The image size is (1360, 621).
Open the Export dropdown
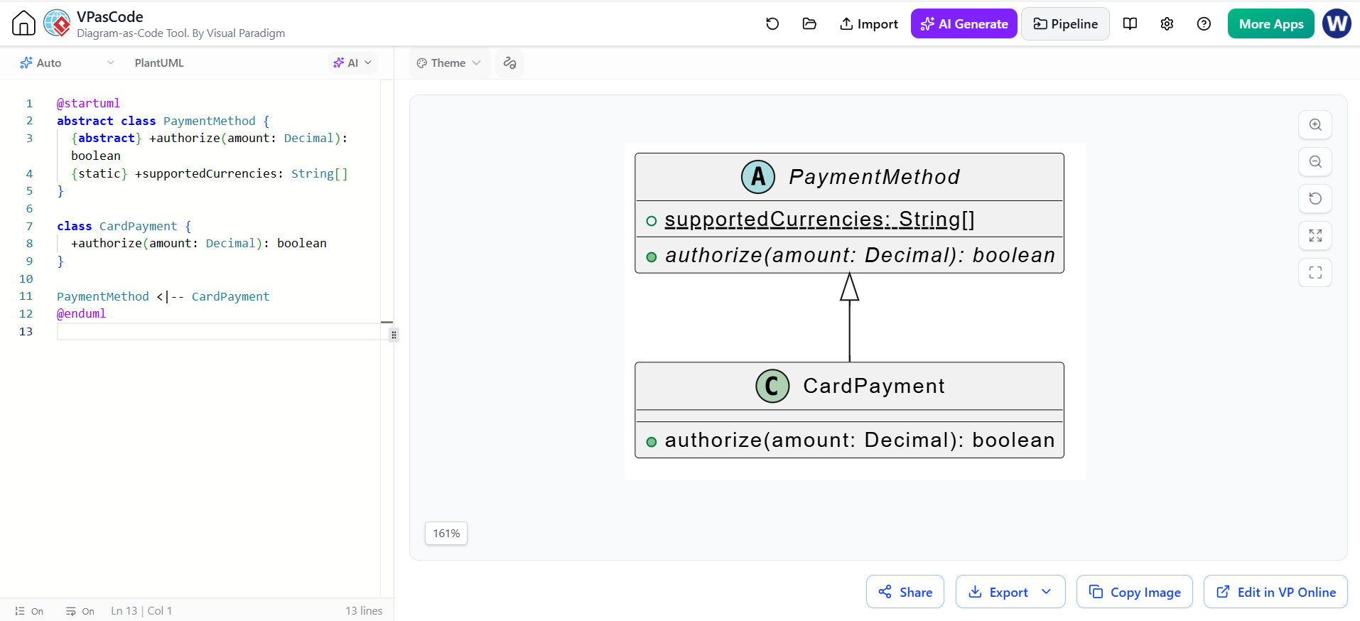(x=1010, y=592)
